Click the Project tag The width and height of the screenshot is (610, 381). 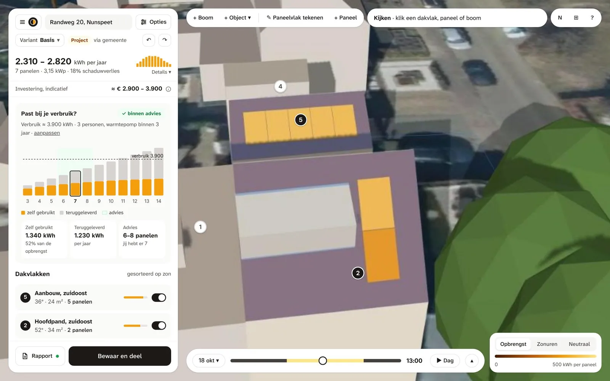[x=79, y=40]
